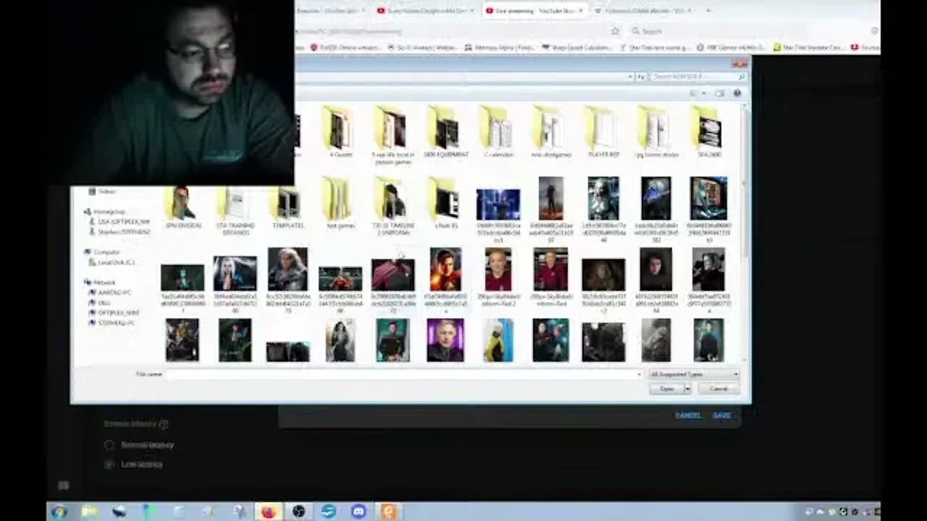The height and width of the screenshot is (521, 927).
Task: Open the '4 Quarks' folder
Action: [340, 132]
